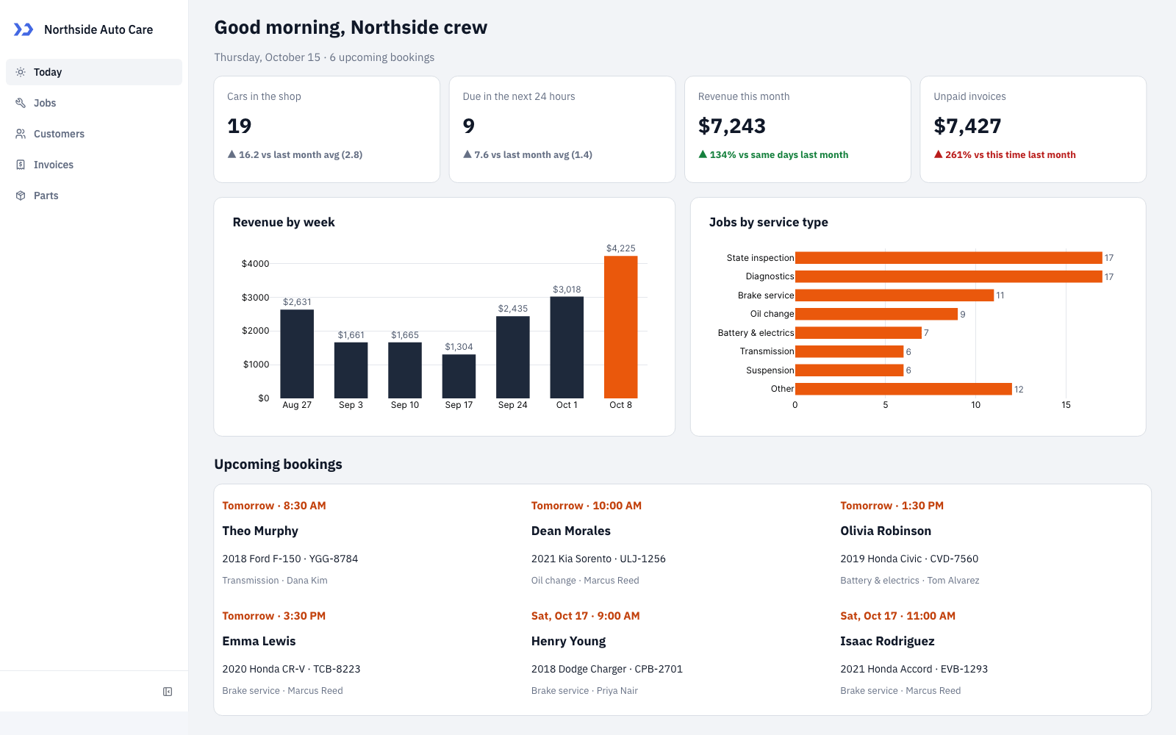Click the Oct 1 revenue bar

(567, 348)
